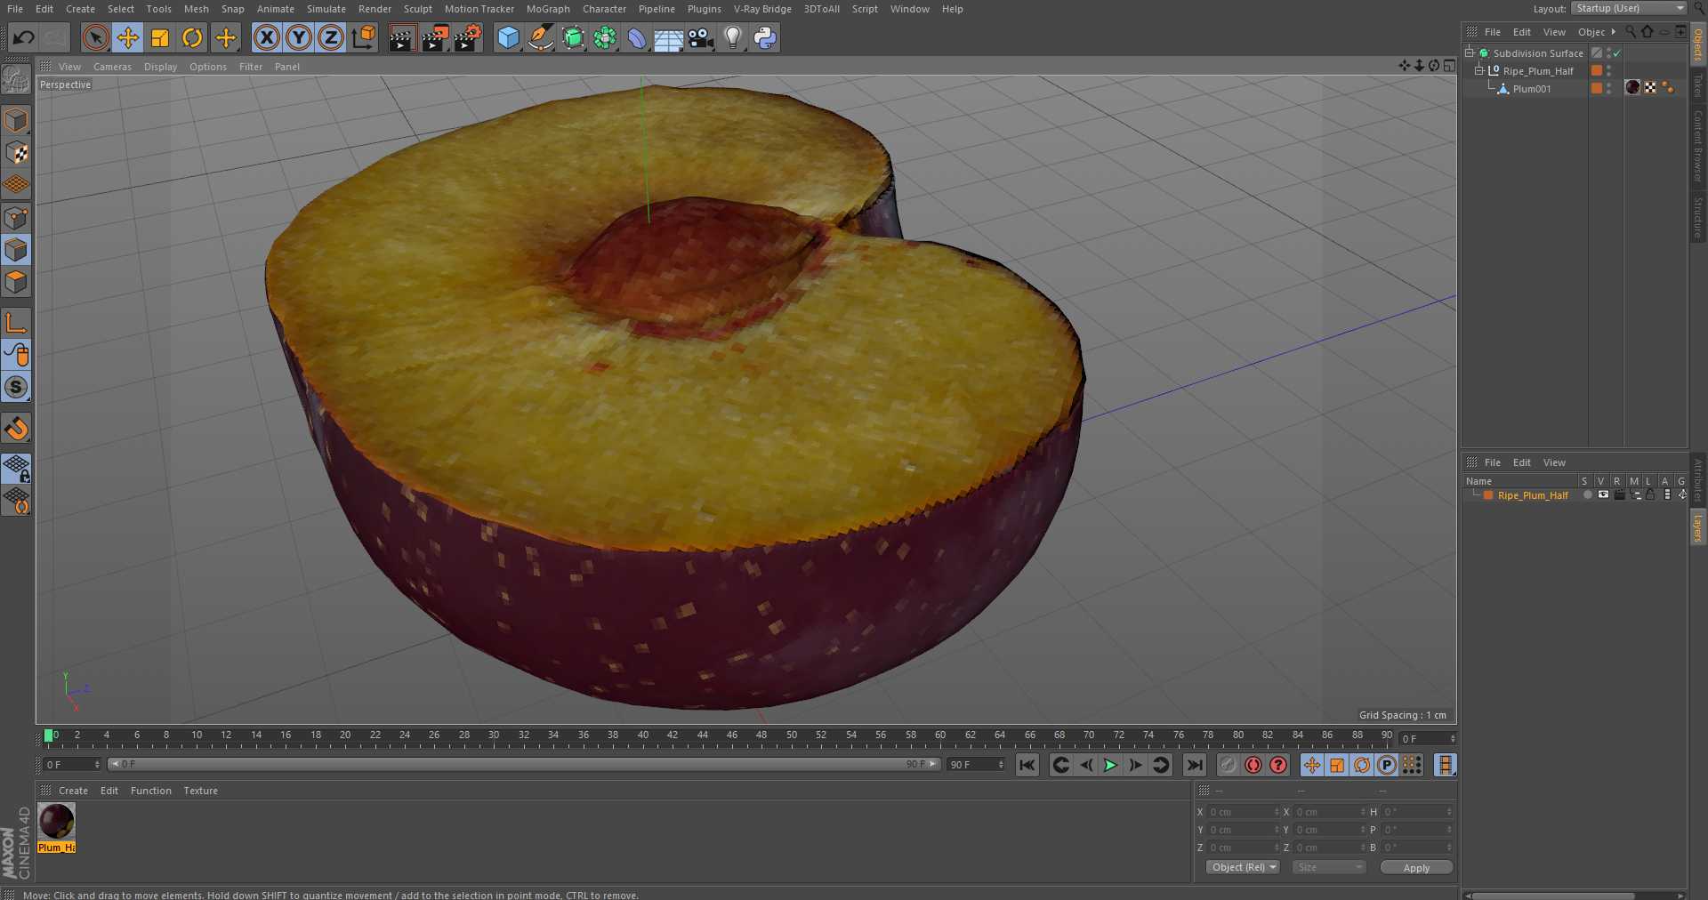Switch to Points mode

(16, 218)
